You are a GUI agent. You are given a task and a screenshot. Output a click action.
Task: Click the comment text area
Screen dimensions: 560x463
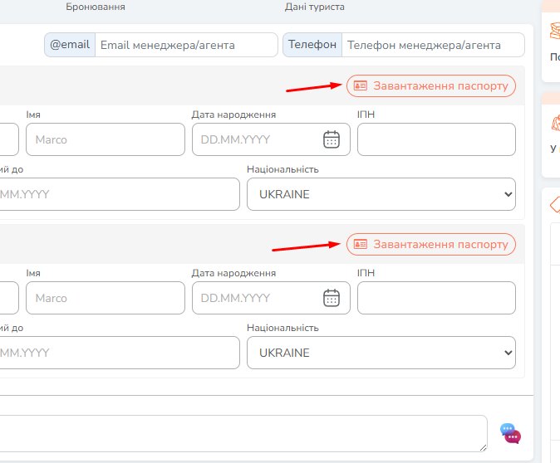[x=243, y=433]
